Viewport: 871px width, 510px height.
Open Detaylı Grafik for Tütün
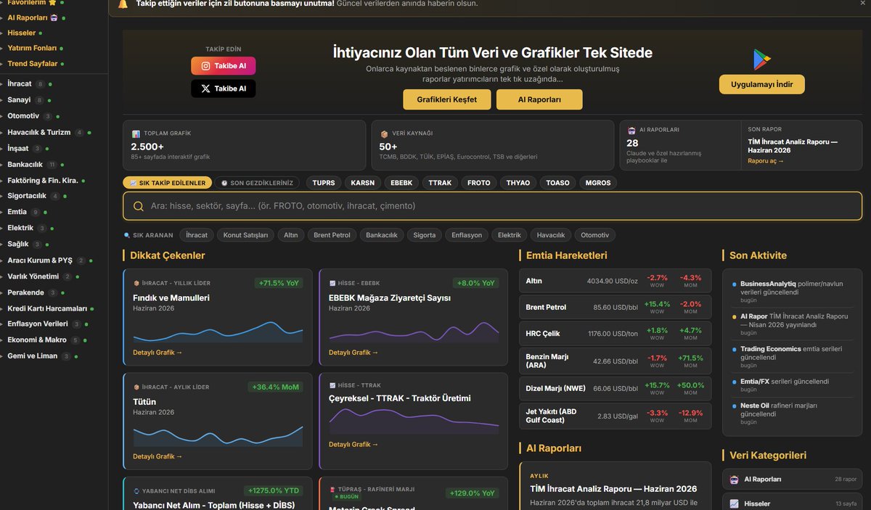point(158,456)
